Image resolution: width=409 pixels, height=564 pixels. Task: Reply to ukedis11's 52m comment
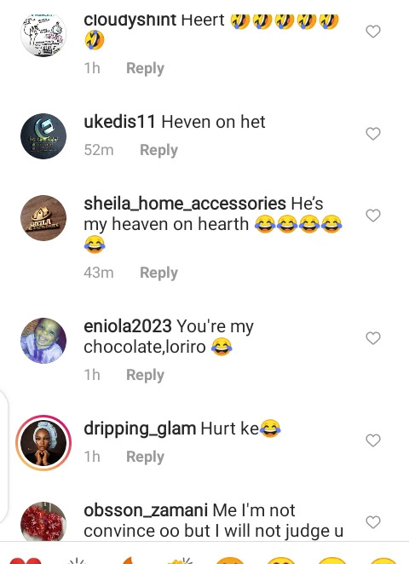coord(159,150)
